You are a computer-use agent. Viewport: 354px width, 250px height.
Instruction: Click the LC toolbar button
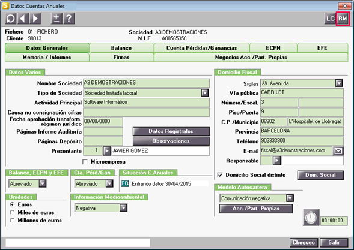[331, 19]
